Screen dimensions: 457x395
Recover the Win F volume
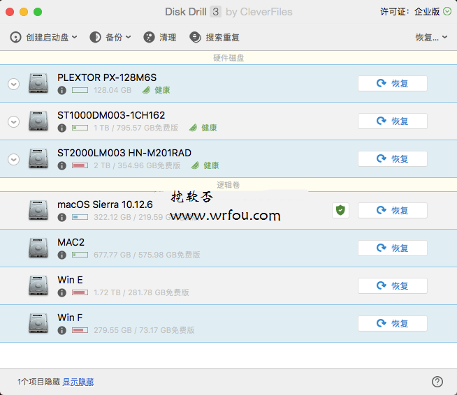(393, 324)
